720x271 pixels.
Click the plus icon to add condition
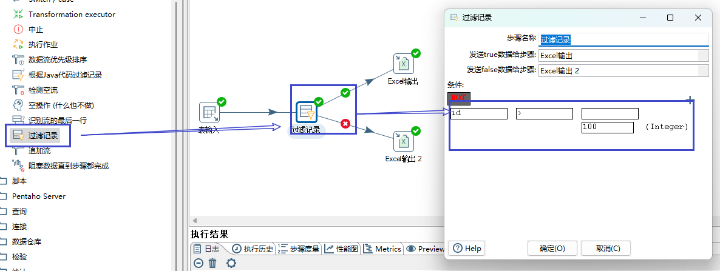click(x=690, y=100)
